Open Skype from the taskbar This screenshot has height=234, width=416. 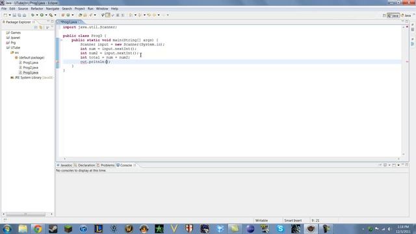click(x=280, y=229)
